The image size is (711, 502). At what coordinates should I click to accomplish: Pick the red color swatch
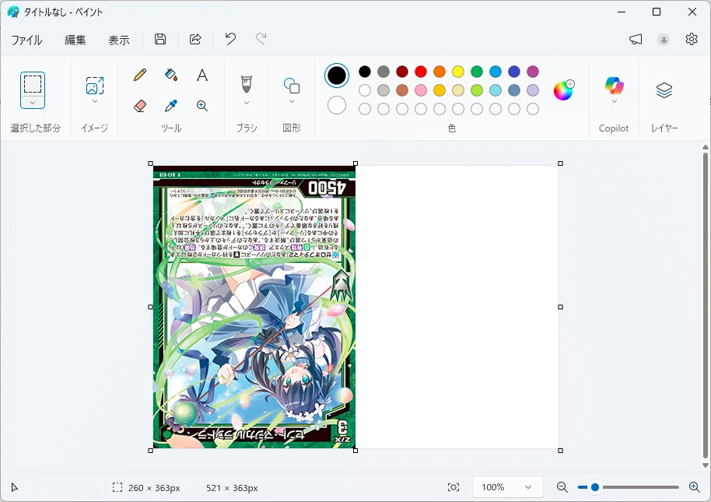(x=421, y=72)
